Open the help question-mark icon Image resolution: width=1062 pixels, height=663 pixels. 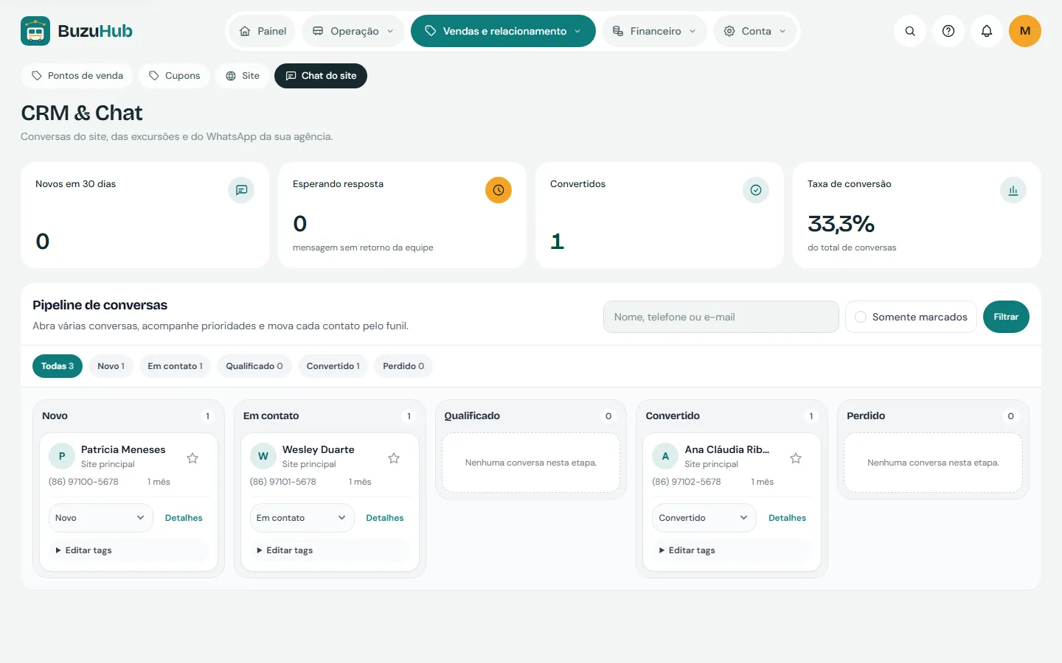948,31
